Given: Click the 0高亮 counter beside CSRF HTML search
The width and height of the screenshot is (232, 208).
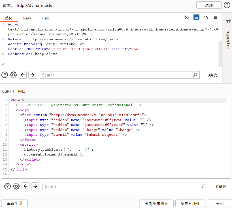Looking at the screenshot, I should pos(221,187).
